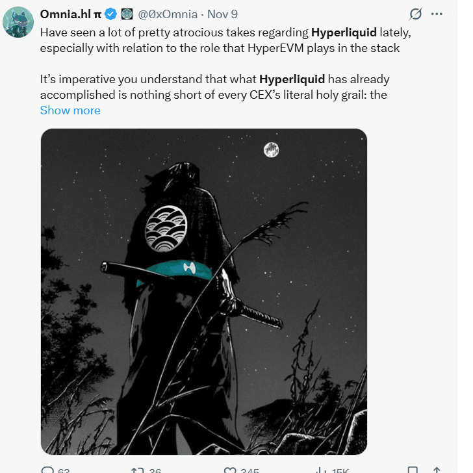
Task: Click the affiliation badge beside the verified checkmark
Action: tap(127, 14)
